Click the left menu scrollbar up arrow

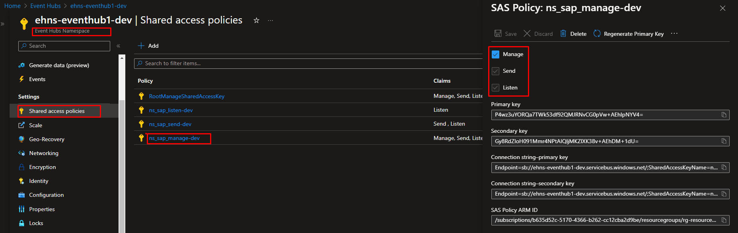pyautogui.click(x=122, y=58)
